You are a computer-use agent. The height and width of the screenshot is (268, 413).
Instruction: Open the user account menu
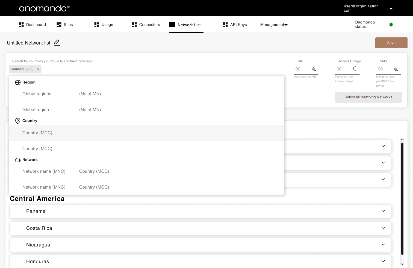point(391,8)
